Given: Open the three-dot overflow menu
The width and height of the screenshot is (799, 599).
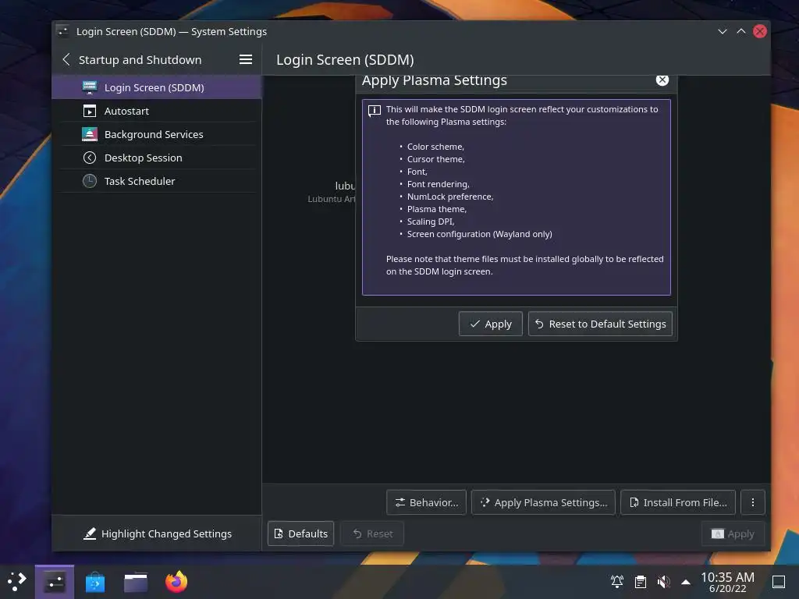Looking at the screenshot, I should tap(753, 503).
